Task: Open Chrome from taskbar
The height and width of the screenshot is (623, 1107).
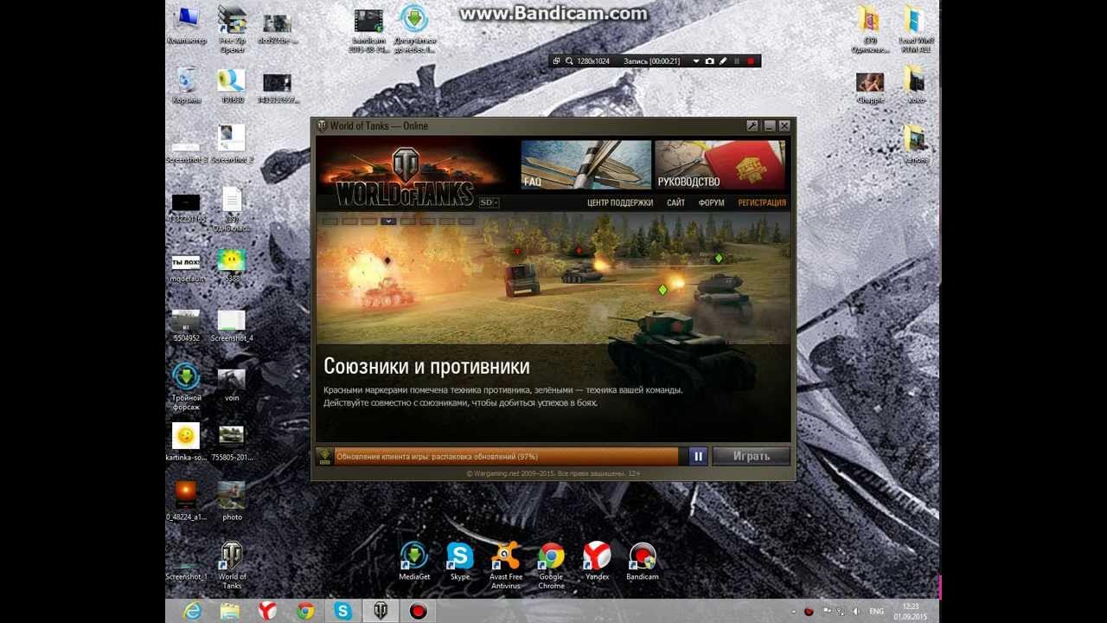Action: [x=305, y=611]
